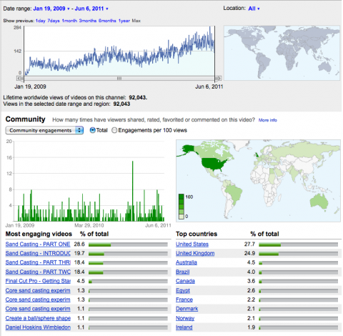Screen dimensions: 343x336
Task: Show previous 1year range
Action: [124, 21]
